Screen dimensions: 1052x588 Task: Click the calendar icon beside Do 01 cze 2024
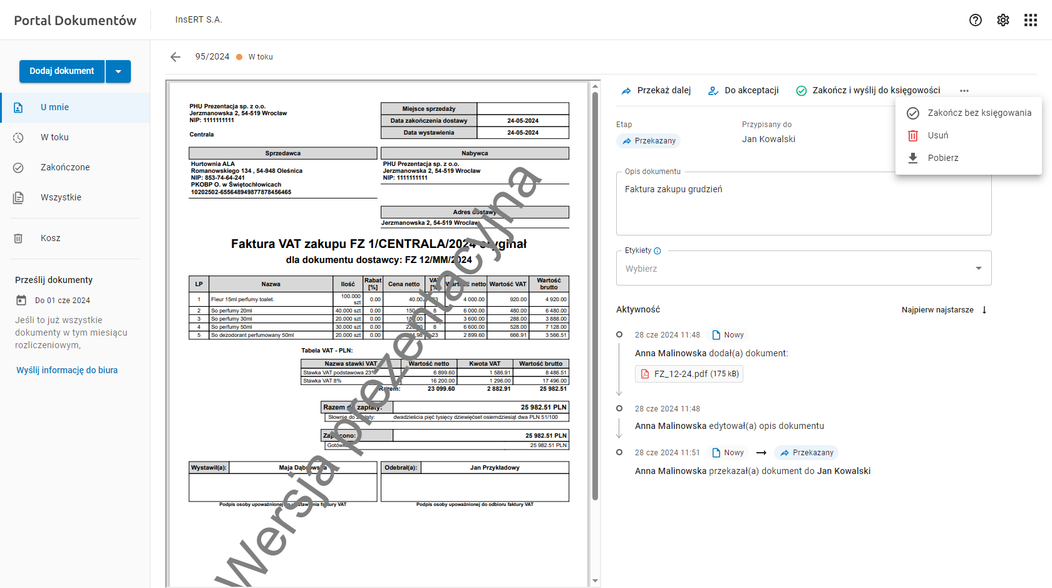(21, 301)
